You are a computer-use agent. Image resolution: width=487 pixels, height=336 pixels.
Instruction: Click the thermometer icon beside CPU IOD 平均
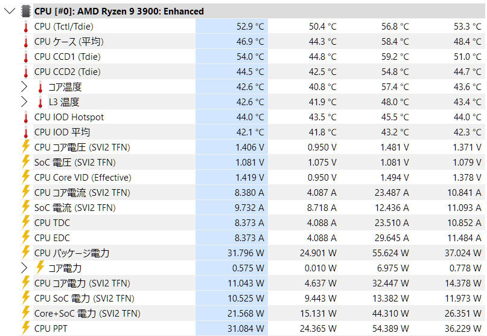point(26,132)
